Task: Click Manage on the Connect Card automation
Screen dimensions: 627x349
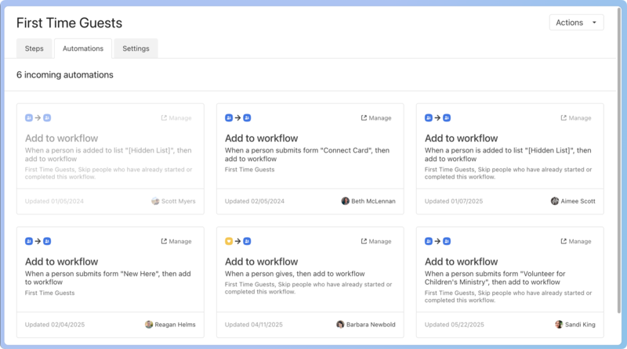Action: click(376, 118)
